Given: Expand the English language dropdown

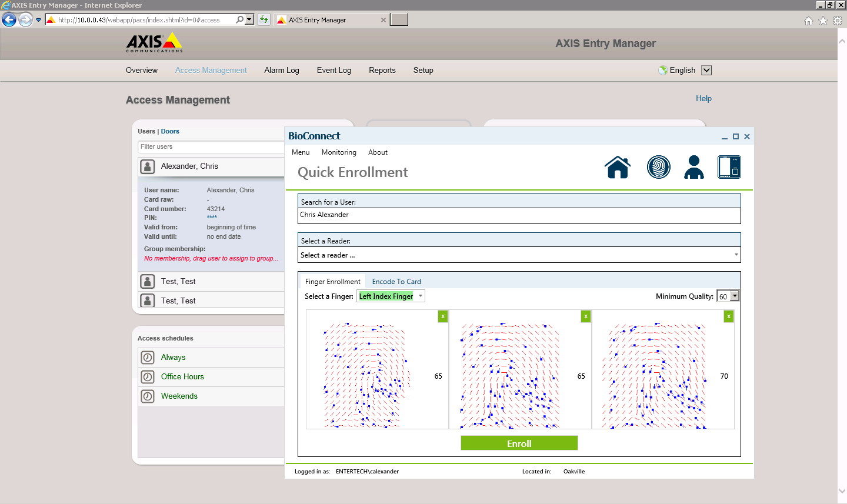Looking at the screenshot, I should 706,71.
